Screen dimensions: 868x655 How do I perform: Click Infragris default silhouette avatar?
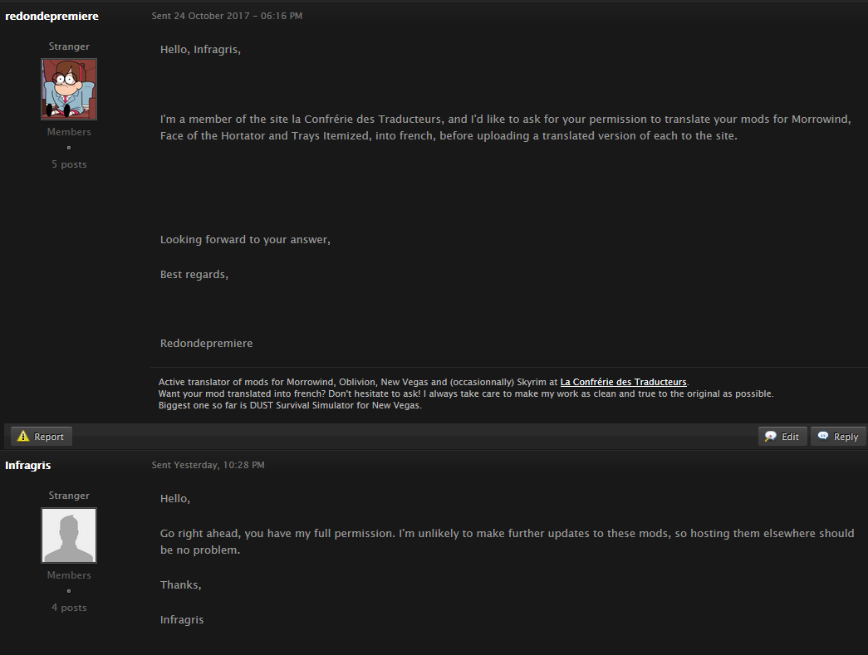tap(69, 535)
